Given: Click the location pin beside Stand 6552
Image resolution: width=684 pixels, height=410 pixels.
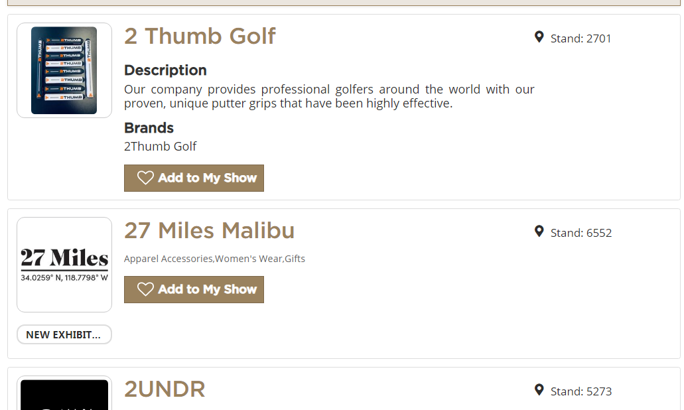Looking at the screenshot, I should point(539,232).
